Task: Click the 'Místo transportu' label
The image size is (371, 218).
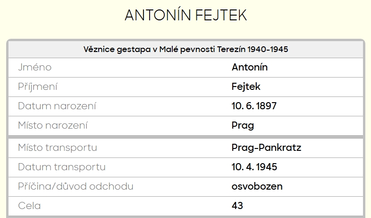Action: click(x=58, y=148)
